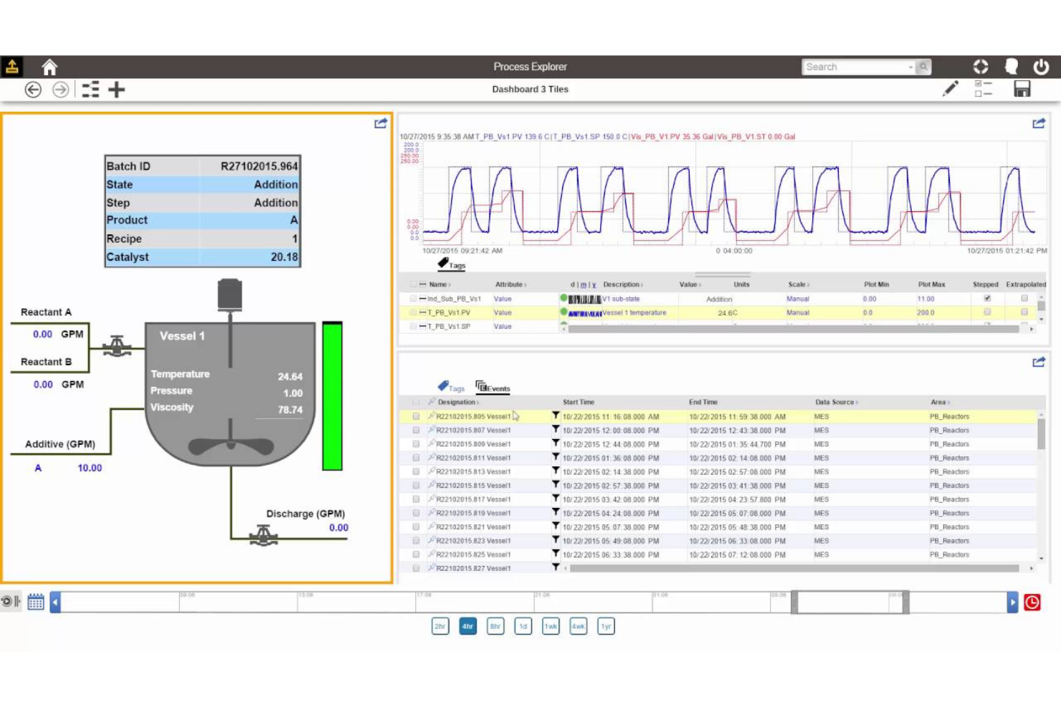
Task: Select the 1wk time range
Action: click(x=551, y=626)
